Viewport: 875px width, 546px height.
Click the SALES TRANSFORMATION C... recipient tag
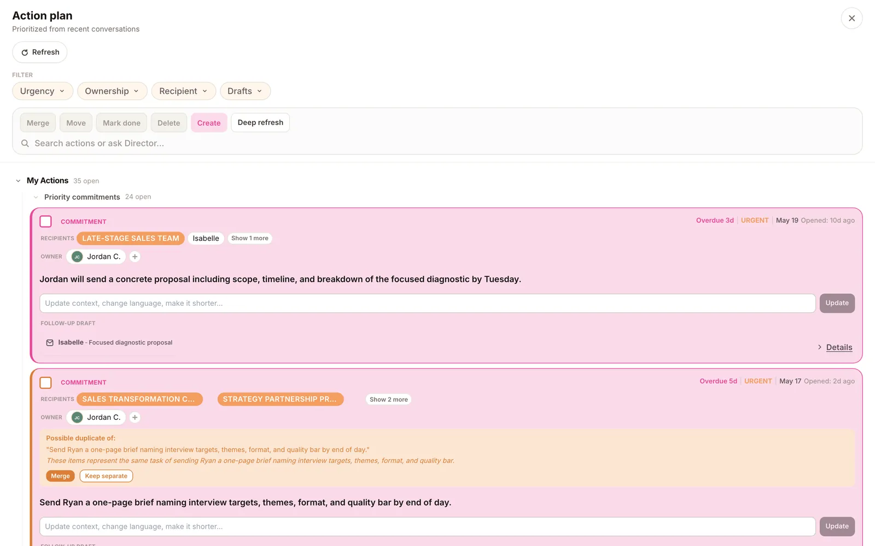139,399
